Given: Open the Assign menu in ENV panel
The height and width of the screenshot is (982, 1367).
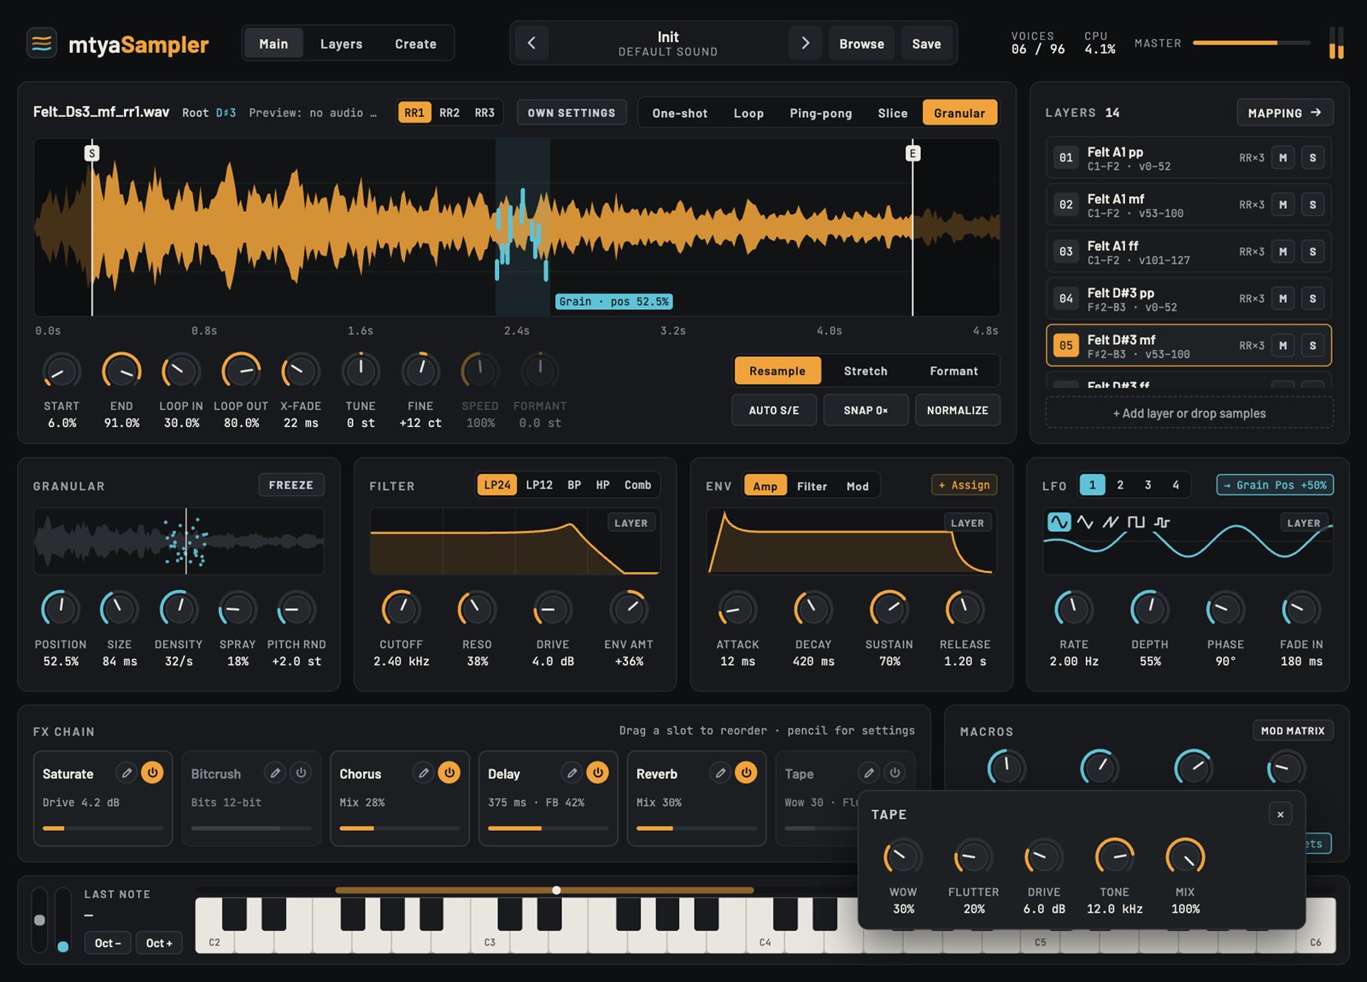Looking at the screenshot, I should tap(964, 485).
